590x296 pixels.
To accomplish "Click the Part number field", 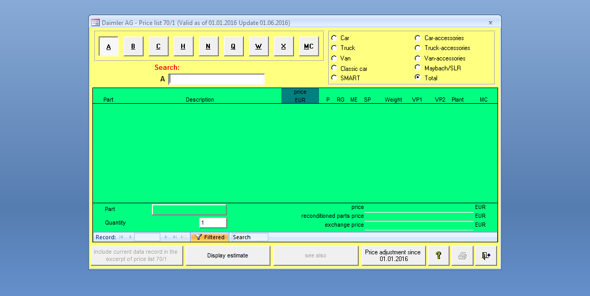I will [189, 209].
